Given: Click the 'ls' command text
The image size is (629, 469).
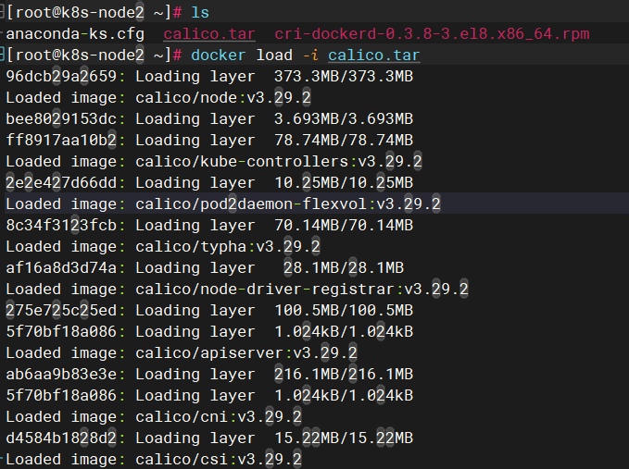Looking at the screenshot, I should (200, 13).
